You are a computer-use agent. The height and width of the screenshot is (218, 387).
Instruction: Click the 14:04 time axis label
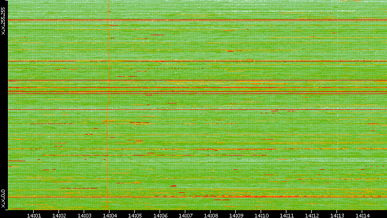[x=110, y=215]
